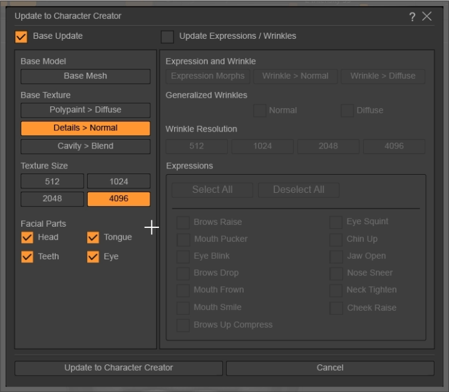This screenshot has width=449, height=392.
Task: Click Deselect All expressions button
Action: pyautogui.click(x=299, y=190)
